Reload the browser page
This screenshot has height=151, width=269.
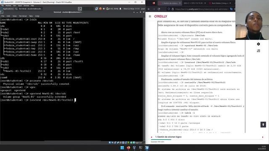[x=159, y=9]
